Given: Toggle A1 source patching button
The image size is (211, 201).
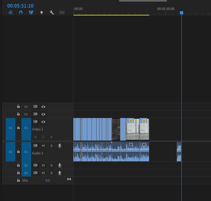Looking at the screenshot, I should (x=11, y=152).
